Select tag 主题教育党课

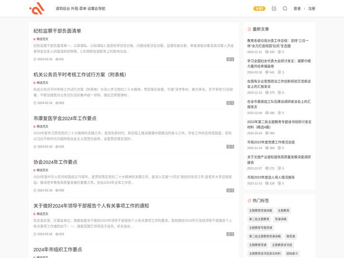click(x=258, y=245)
